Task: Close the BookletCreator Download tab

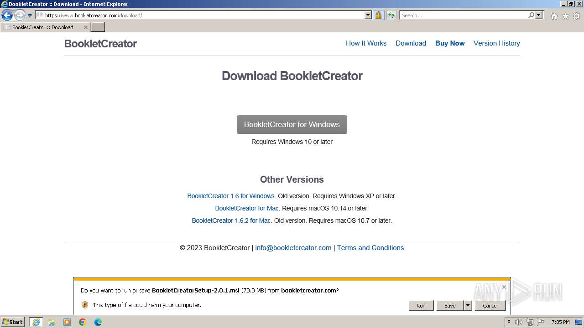Action: pyautogui.click(x=85, y=27)
